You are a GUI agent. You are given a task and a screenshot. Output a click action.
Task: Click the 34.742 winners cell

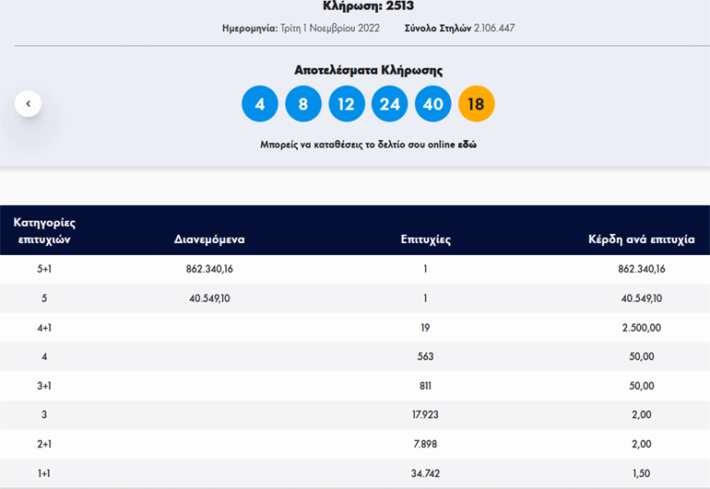point(425,473)
